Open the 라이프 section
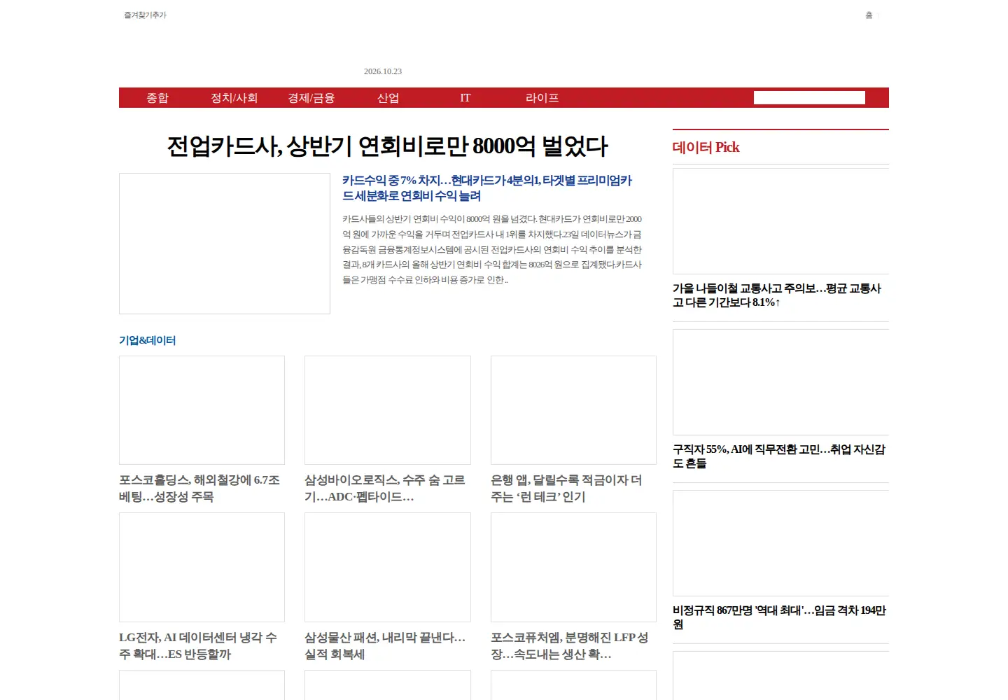Screen dimensions: 1008x700 pyautogui.click(x=542, y=98)
